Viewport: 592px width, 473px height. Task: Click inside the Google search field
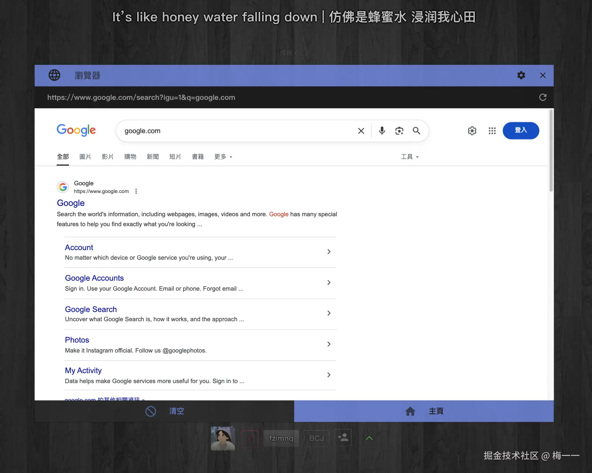tap(238, 131)
